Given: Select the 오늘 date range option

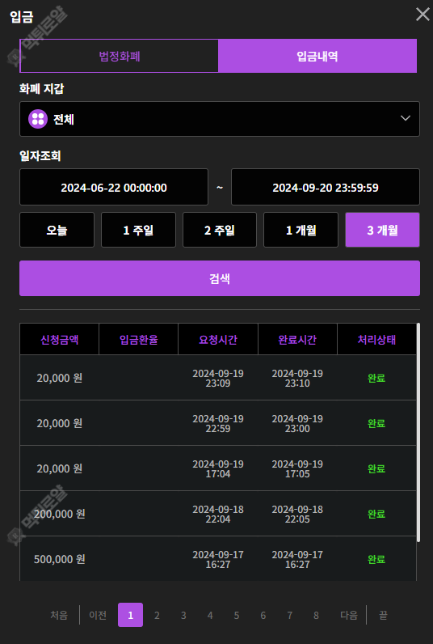Looking at the screenshot, I should coord(57,230).
